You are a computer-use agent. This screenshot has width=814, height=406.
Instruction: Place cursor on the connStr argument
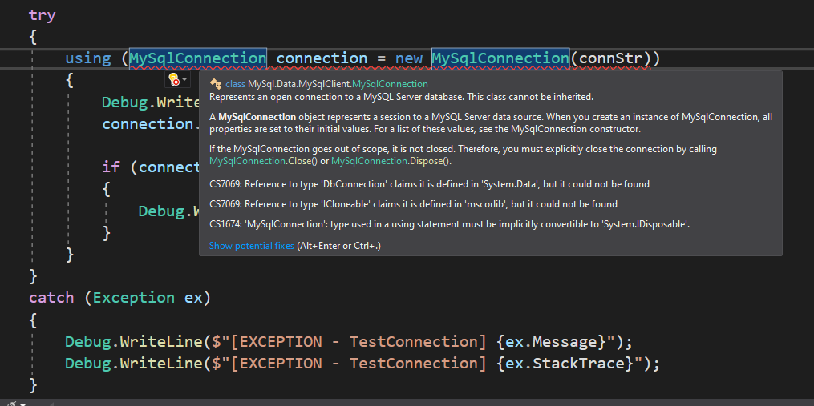(610, 58)
